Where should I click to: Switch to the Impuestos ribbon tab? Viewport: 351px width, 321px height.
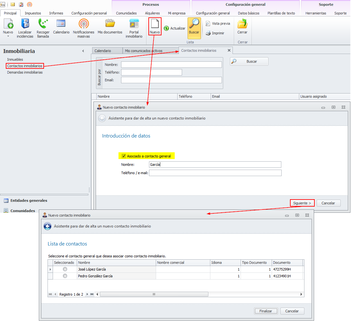pyautogui.click(x=33, y=13)
